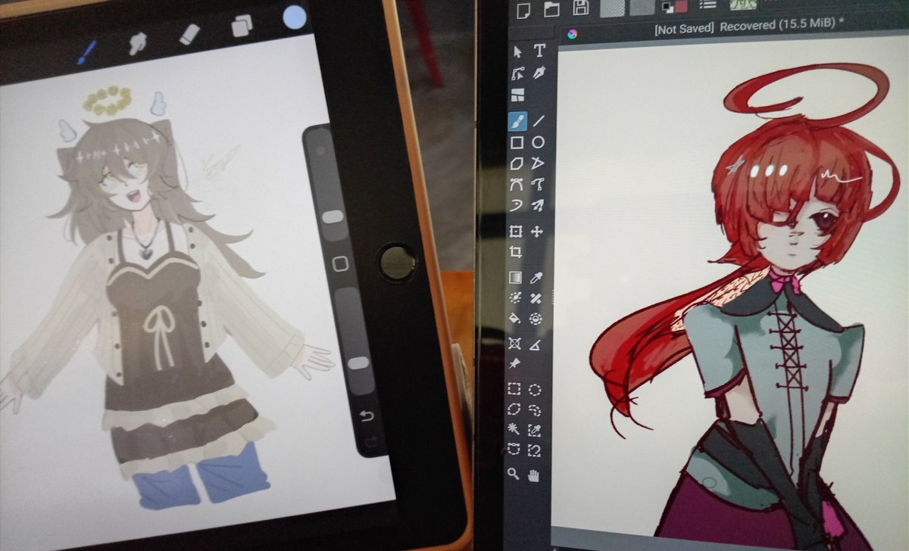Open Krita's brush preset thumbnail
The image size is (909, 551).
744,5
